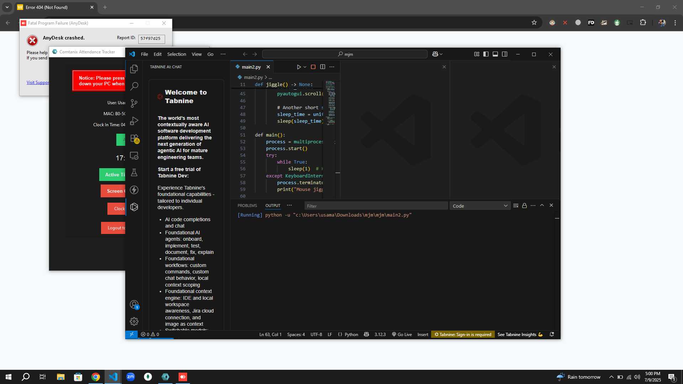Open the Code output channel dropdown

[x=480, y=206]
